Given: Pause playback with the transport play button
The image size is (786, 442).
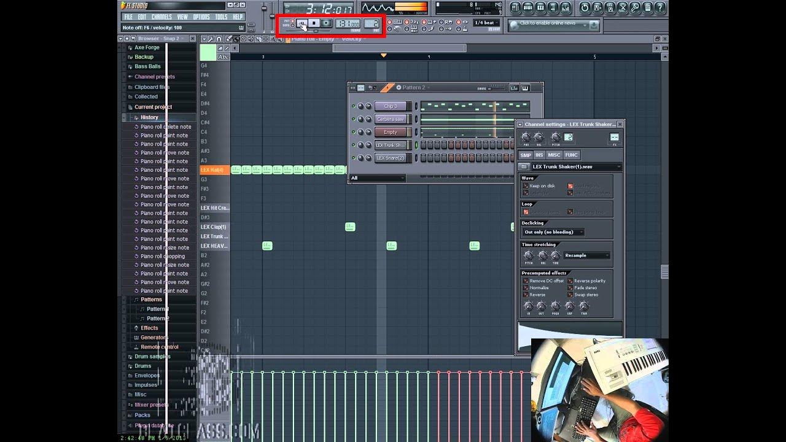Looking at the screenshot, I should tap(302, 23).
